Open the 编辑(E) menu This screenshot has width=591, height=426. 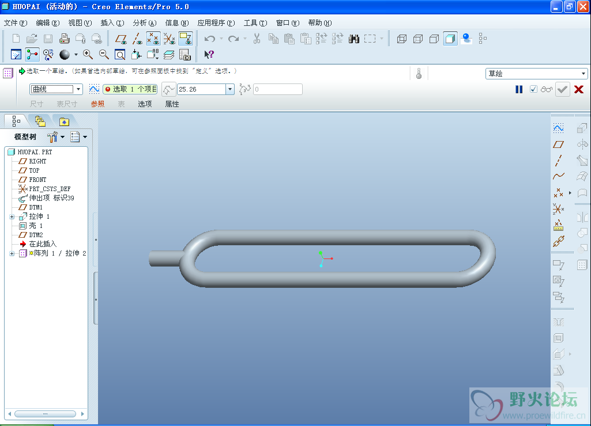tap(48, 23)
